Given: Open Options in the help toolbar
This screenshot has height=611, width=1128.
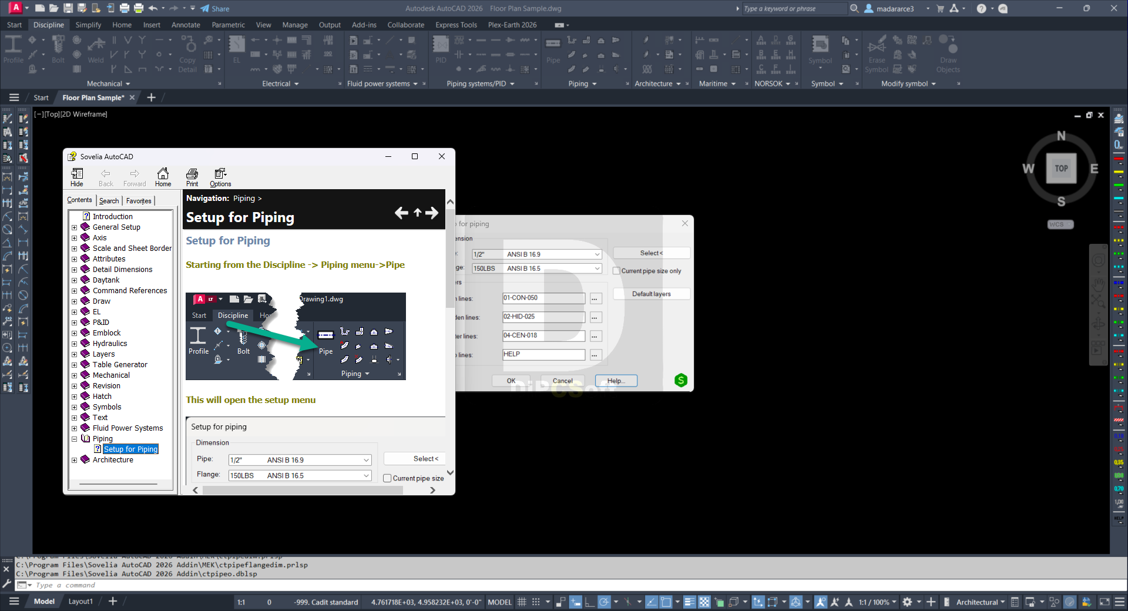Looking at the screenshot, I should click(x=220, y=177).
